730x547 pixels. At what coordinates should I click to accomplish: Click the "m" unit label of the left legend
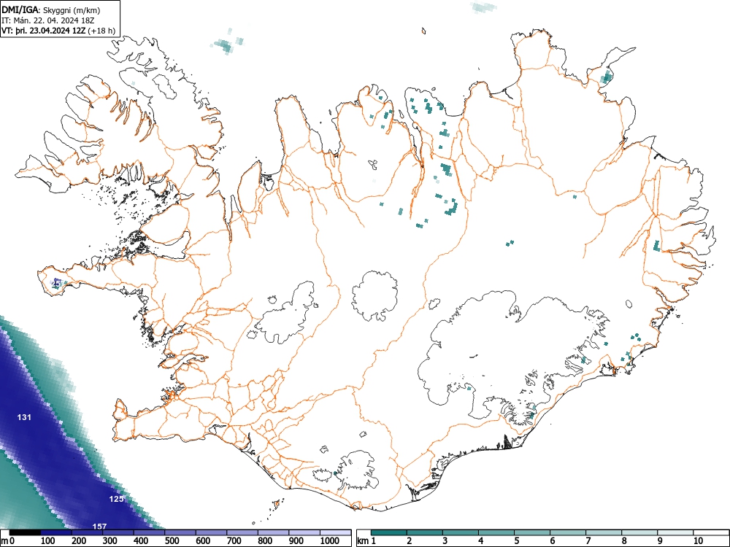click(x=4, y=541)
